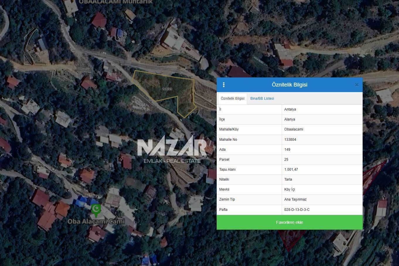Click the Öznitelik Bilgisi blue title bar text

coord(289,85)
